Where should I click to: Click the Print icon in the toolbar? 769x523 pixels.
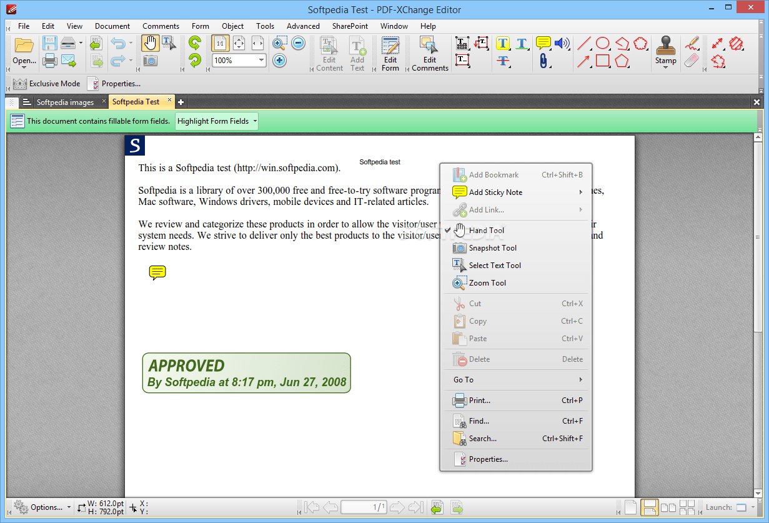[x=49, y=61]
